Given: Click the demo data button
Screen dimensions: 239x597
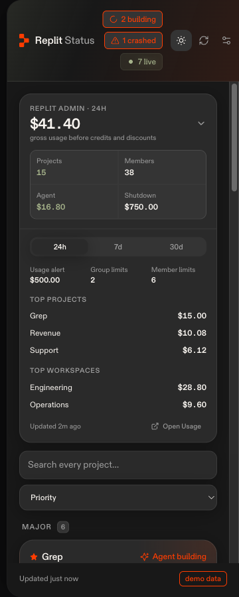Looking at the screenshot, I should [x=202, y=578].
